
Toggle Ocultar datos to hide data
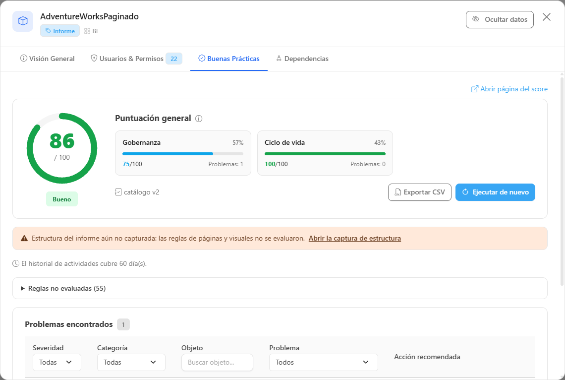[500, 19]
